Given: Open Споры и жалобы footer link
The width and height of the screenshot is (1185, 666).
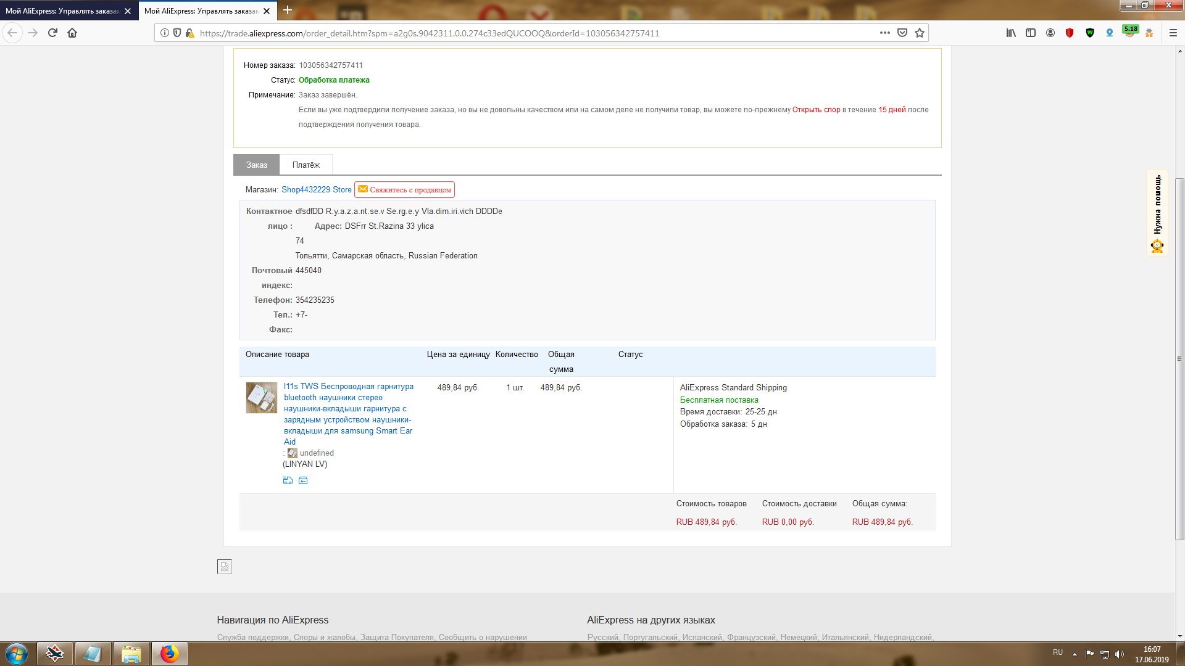Looking at the screenshot, I should point(325,638).
